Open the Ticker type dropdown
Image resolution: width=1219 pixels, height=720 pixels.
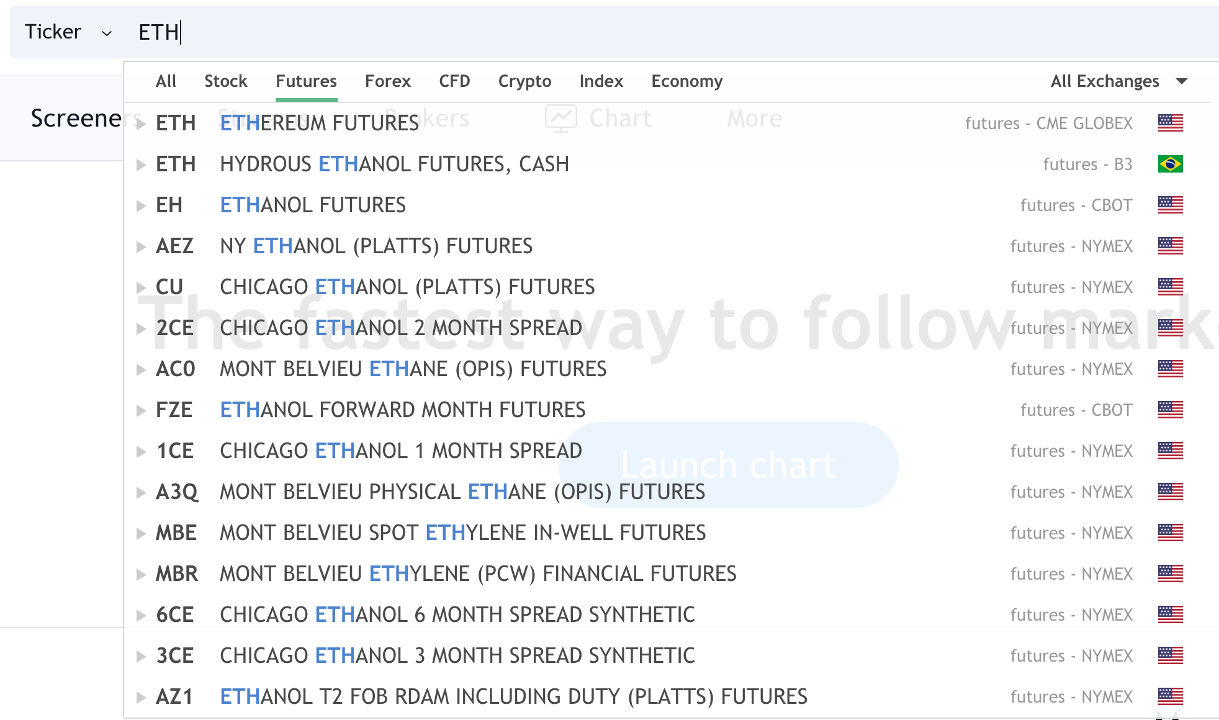pyautogui.click(x=68, y=32)
